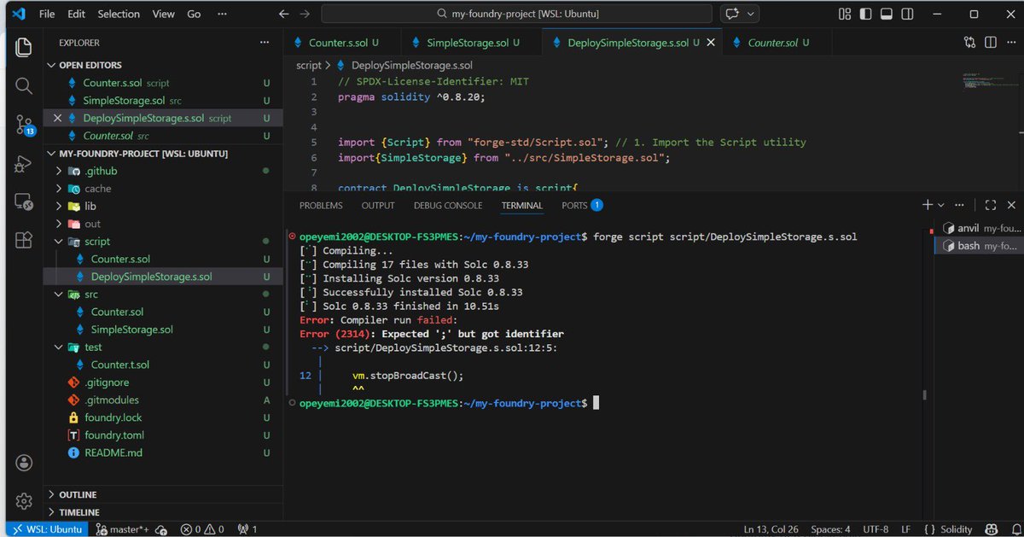The height and width of the screenshot is (537, 1024).
Task: Click the terminal scrollbar thumb
Action: coord(925,395)
